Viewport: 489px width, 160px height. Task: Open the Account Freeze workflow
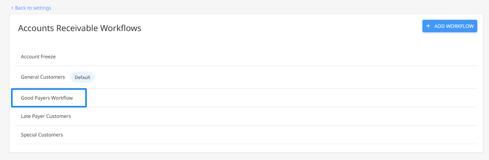click(x=38, y=57)
